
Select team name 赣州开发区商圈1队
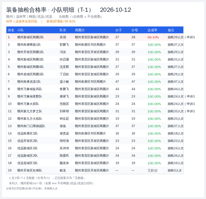[30, 52]
